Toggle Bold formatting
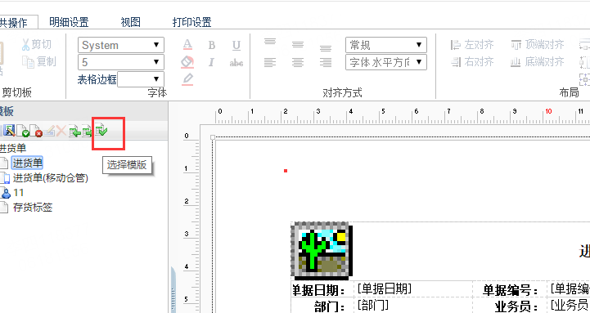 point(212,46)
